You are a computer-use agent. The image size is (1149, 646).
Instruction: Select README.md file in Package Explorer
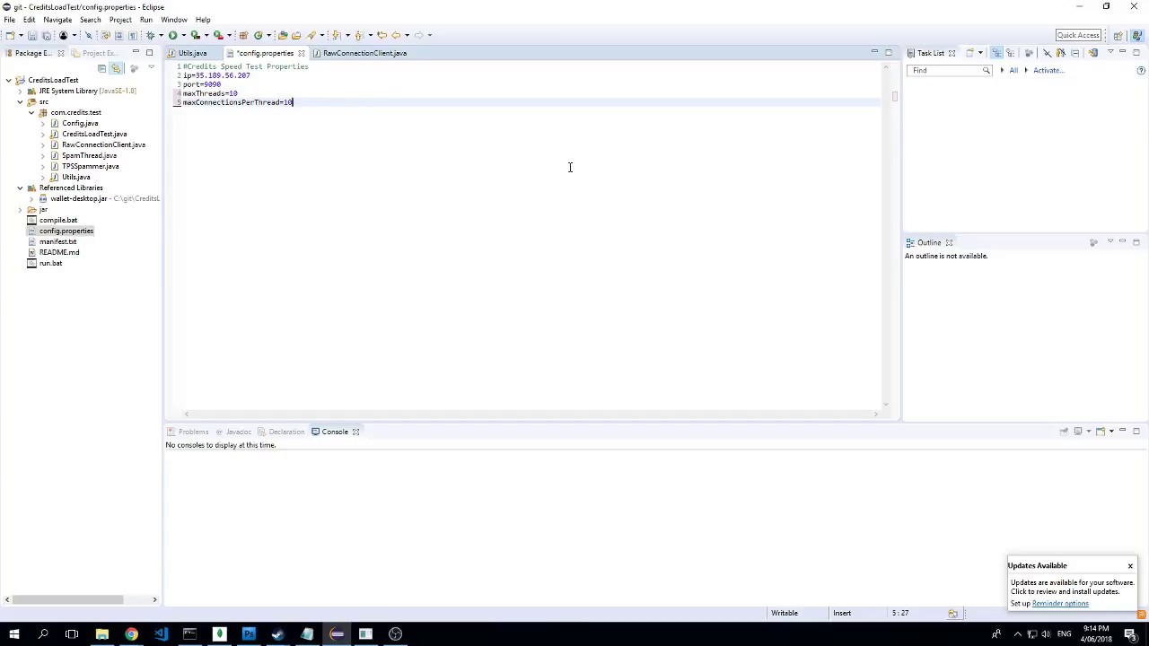(59, 252)
